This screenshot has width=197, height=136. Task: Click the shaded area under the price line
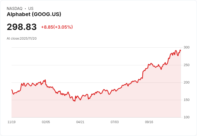96,108
